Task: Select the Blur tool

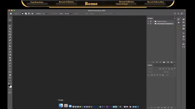Action: 10,58
